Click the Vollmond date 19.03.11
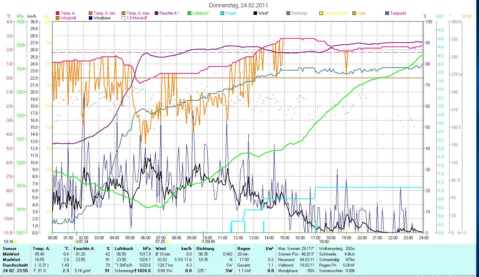The width and height of the screenshot is (479, 277). tap(307, 265)
